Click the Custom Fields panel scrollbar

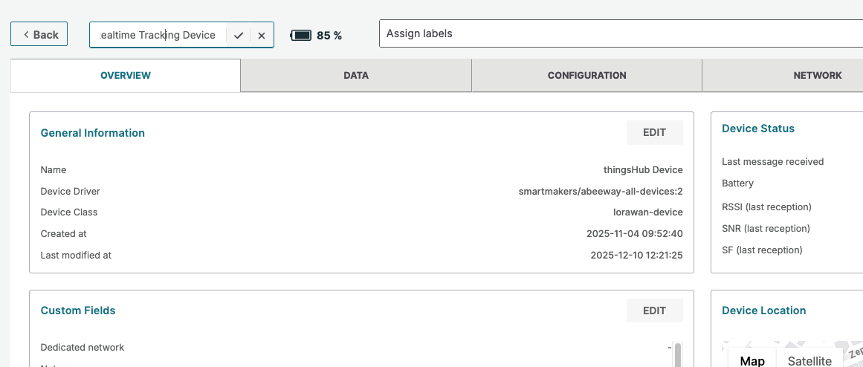[x=677, y=355]
